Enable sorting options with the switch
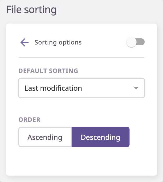163x182 pixels. [135, 42]
